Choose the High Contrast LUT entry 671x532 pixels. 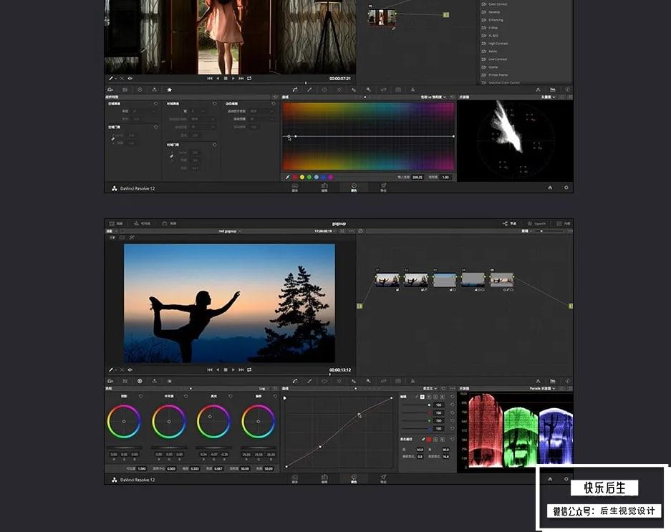498,44
